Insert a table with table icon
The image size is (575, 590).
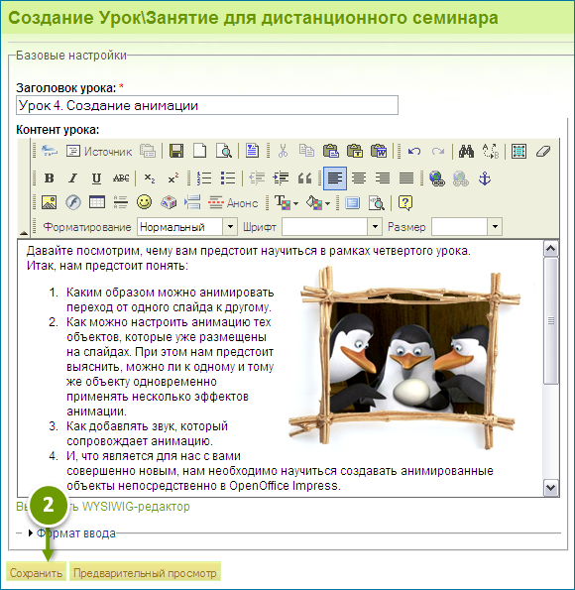[97, 202]
